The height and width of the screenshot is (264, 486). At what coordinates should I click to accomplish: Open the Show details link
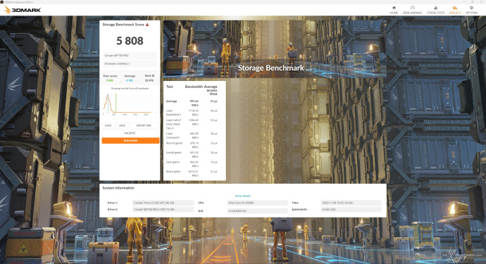(x=243, y=196)
